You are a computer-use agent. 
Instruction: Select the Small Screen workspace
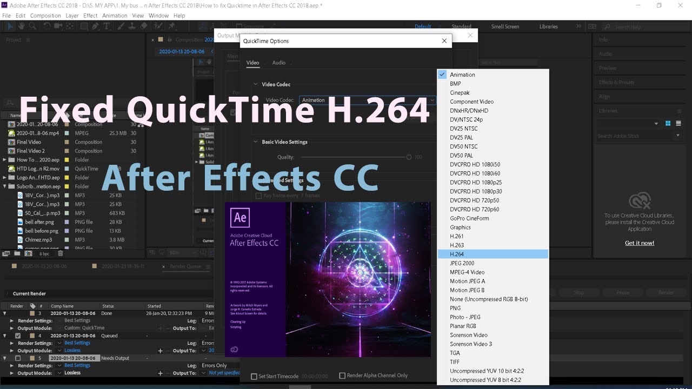pos(505,26)
